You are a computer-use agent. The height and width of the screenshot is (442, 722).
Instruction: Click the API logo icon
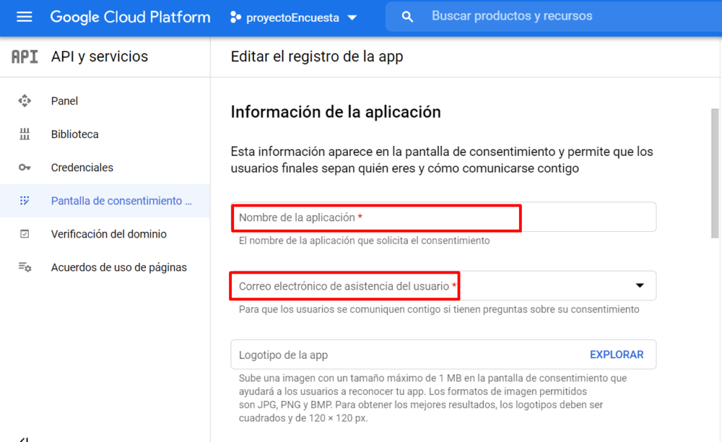click(25, 56)
